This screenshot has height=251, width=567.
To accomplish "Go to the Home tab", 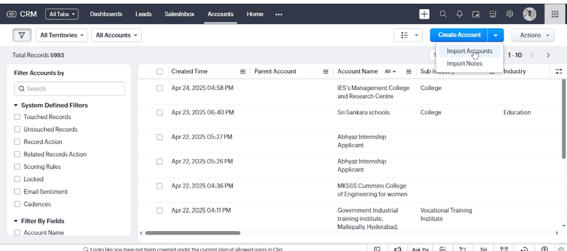I will pos(255,14).
